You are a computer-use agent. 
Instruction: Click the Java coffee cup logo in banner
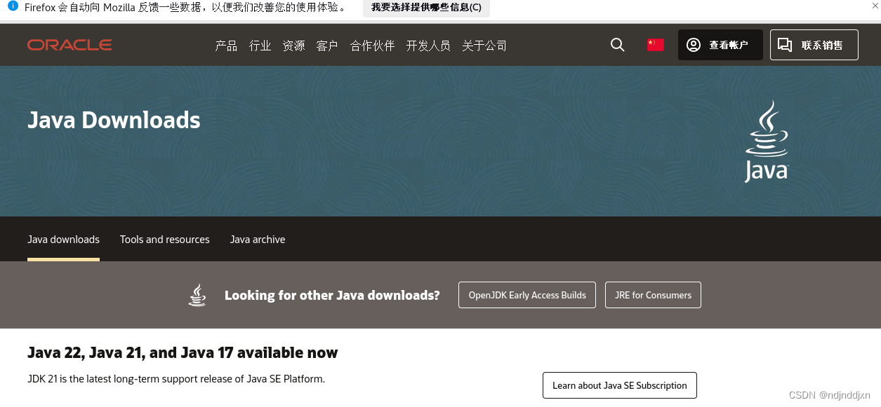[767, 142]
